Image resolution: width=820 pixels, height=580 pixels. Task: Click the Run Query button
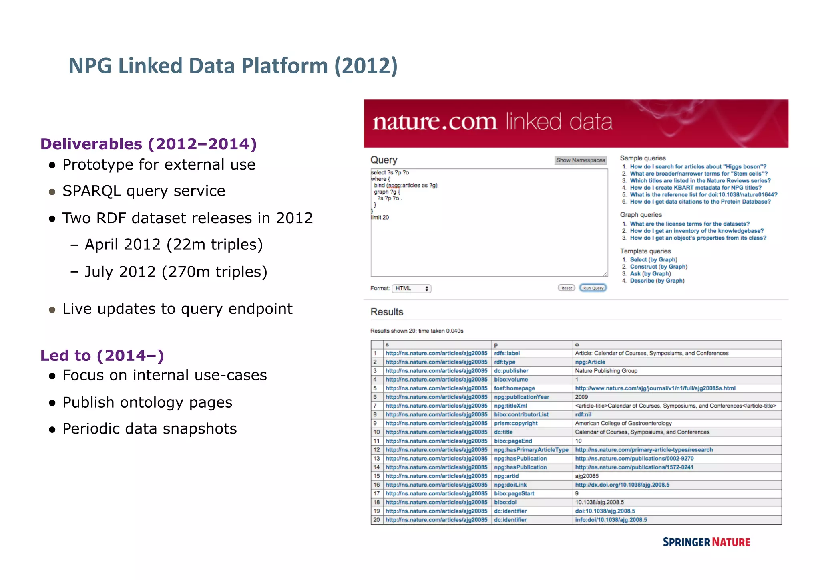coord(593,288)
